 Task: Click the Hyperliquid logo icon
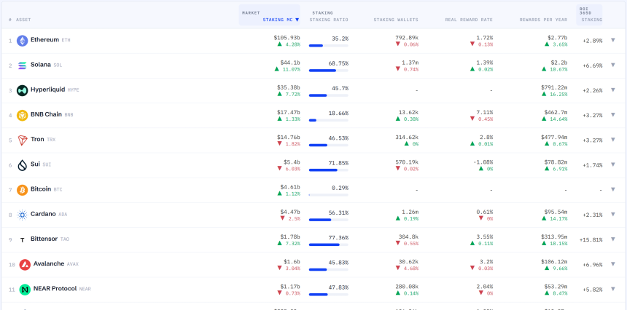coord(22,90)
